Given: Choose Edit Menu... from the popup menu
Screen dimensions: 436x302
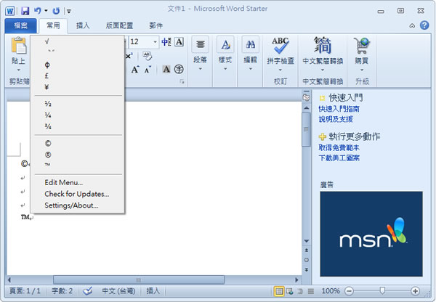Looking at the screenshot, I should click(x=63, y=182).
